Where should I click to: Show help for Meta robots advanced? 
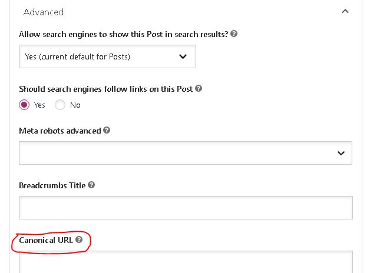tap(107, 130)
